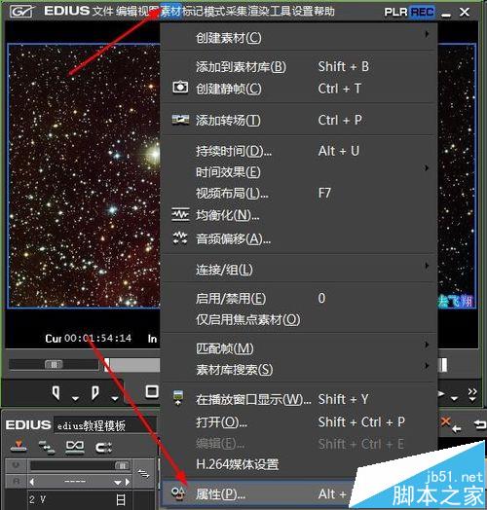This screenshot has width=487, height=510.
Task: Open the Out point dropdown arrow
Action: click(115, 398)
